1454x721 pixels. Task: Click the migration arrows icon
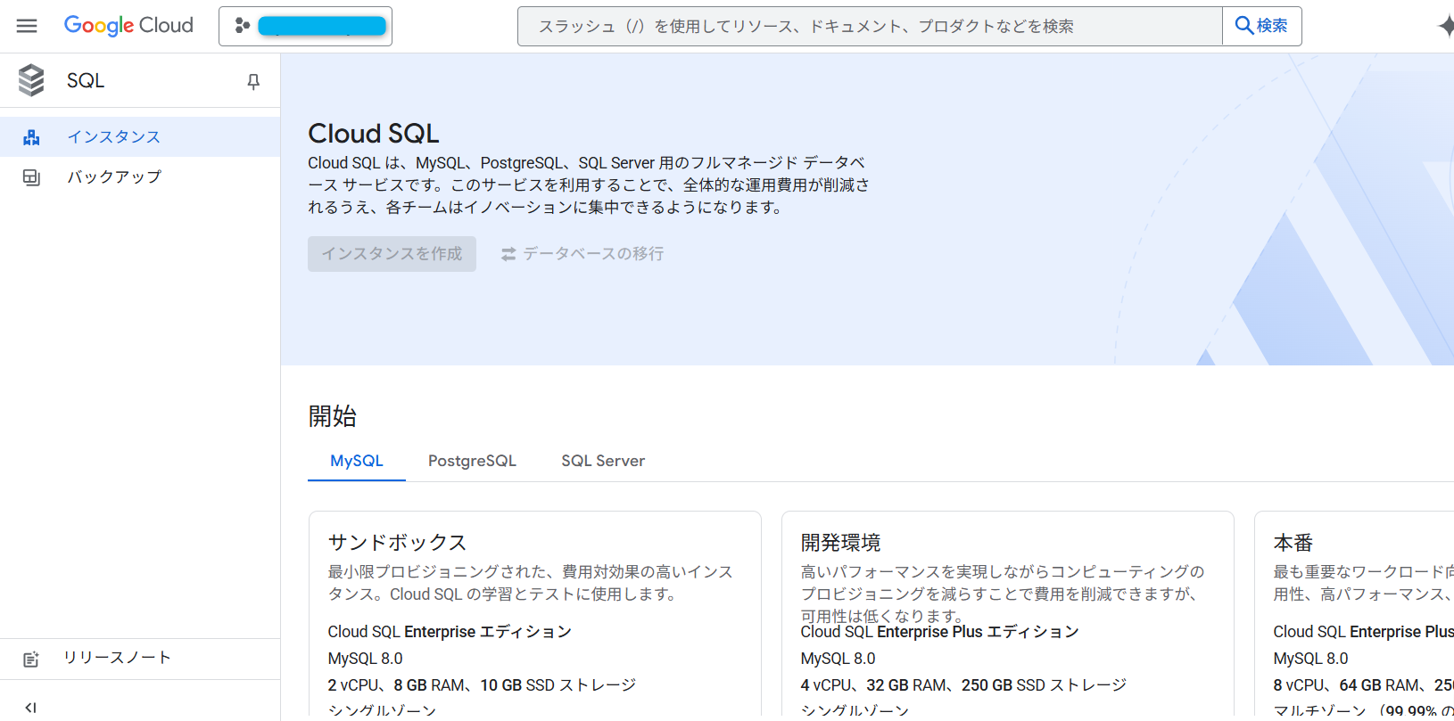pyautogui.click(x=508, y=254)
